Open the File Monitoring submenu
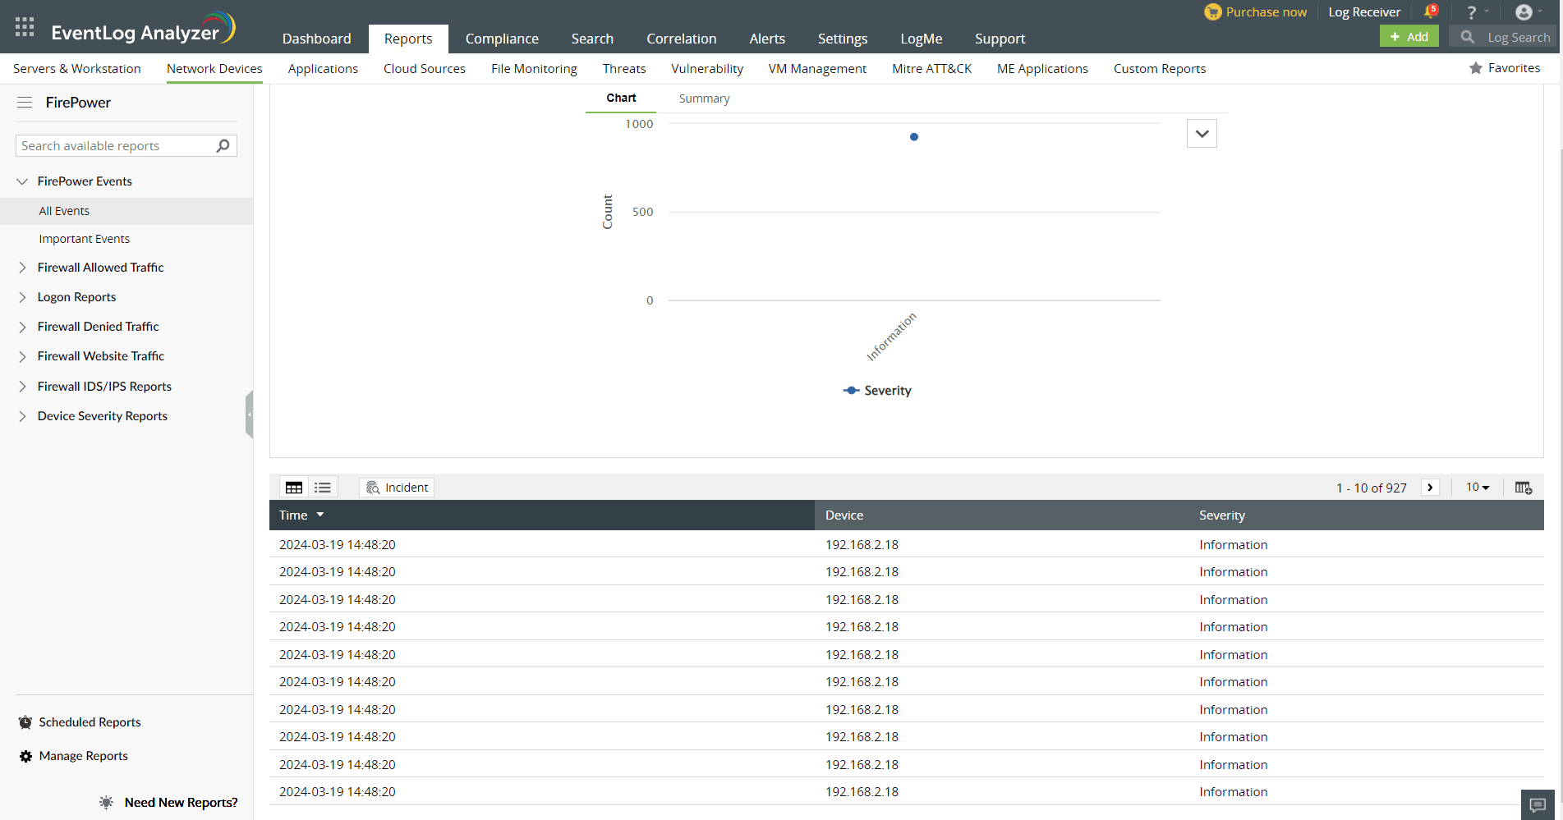Image resolution: width=1563 pixels, height=820 pixels. (x=534, y=69)
